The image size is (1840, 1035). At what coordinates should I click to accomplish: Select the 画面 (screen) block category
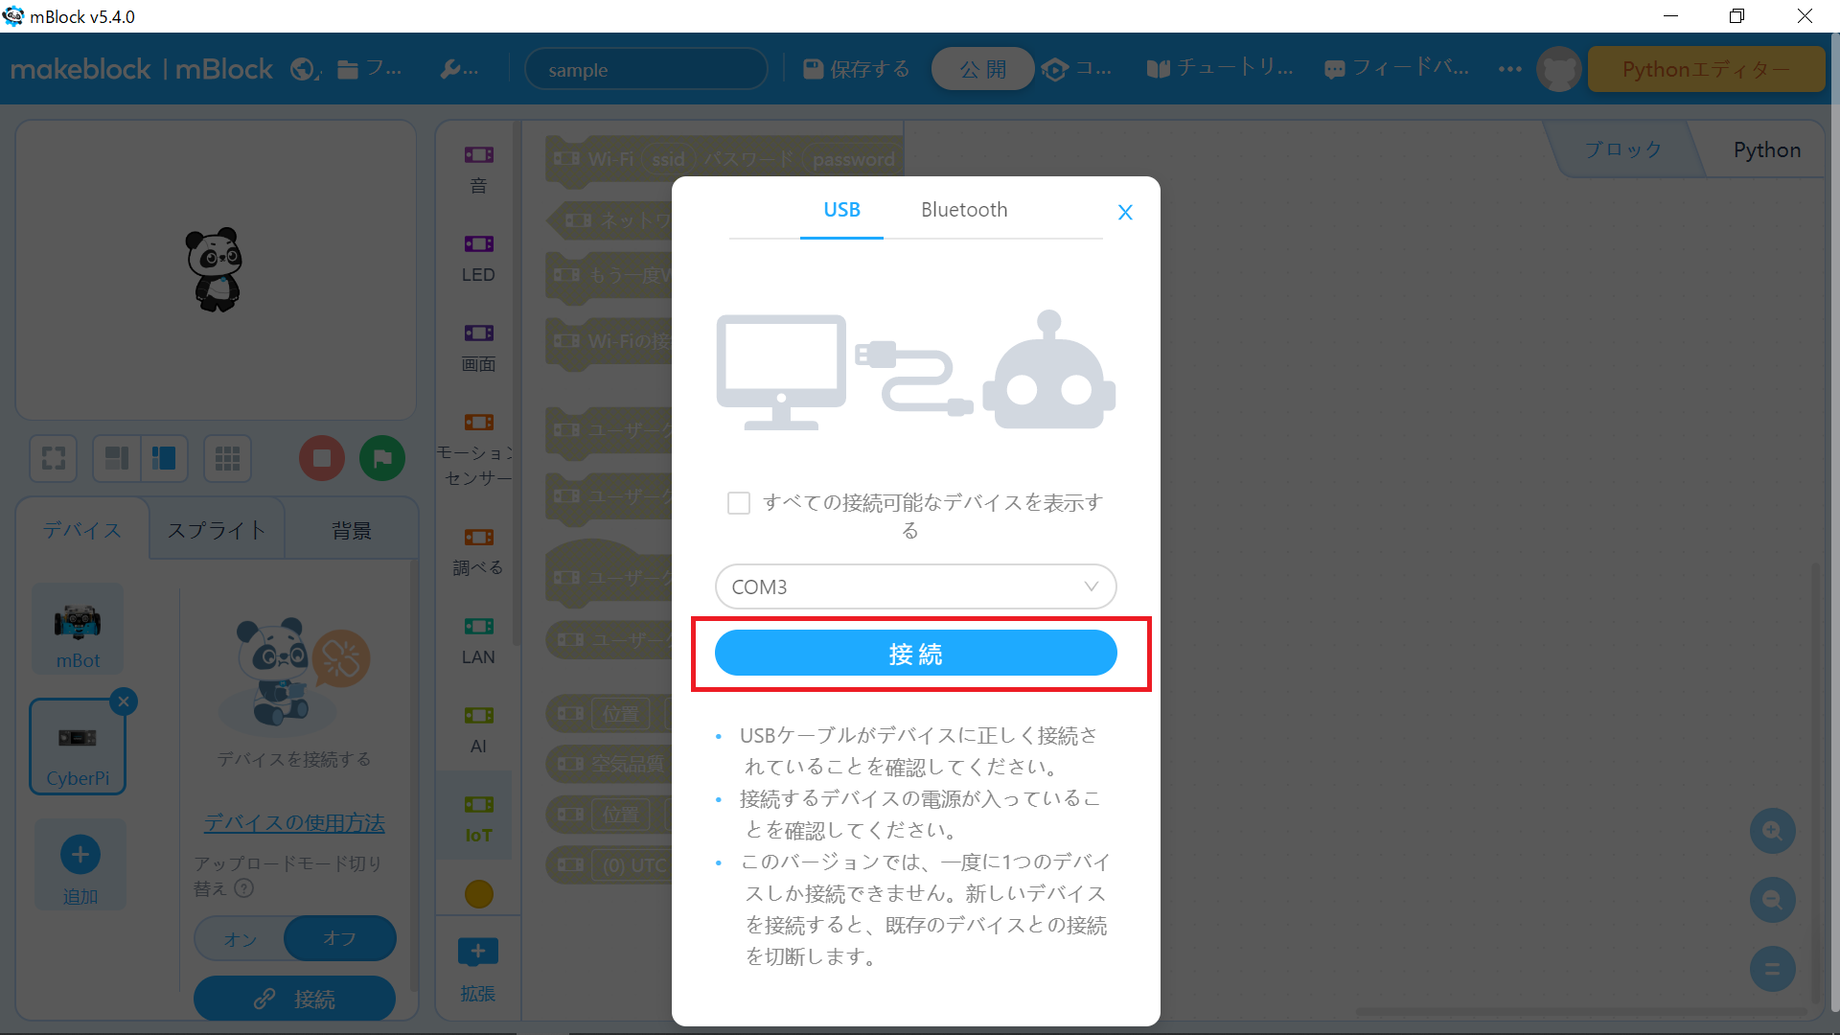(477, 347)
